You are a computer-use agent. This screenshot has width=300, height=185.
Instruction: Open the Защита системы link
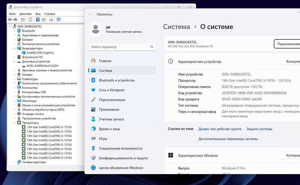point(259,129)
